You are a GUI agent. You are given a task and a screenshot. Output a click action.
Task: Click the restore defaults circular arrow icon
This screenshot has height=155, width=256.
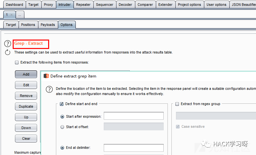[x=7, y=52]
